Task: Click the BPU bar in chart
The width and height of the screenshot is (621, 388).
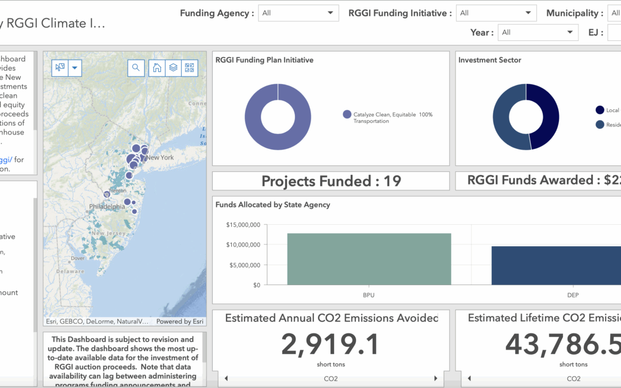Action: point(369,259)
